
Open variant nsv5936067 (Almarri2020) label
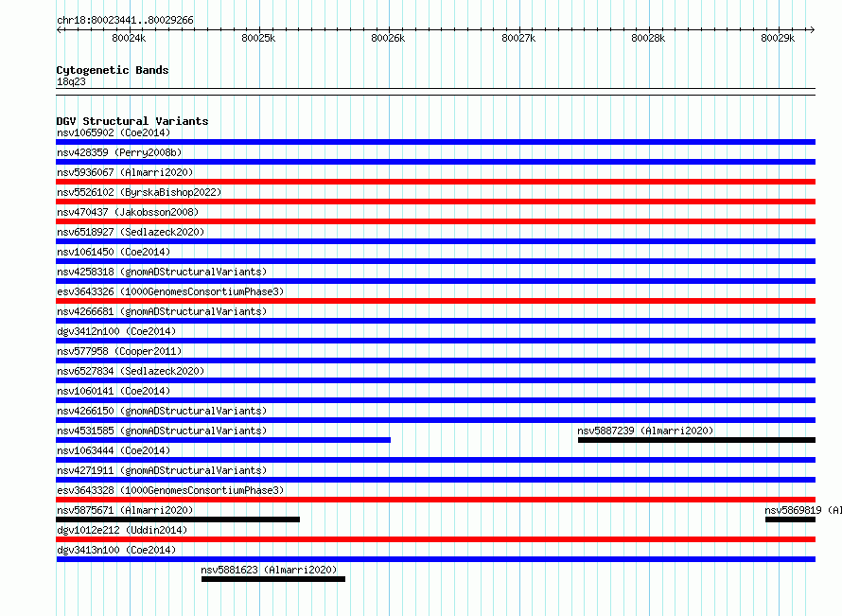click(x=125, y=172)
